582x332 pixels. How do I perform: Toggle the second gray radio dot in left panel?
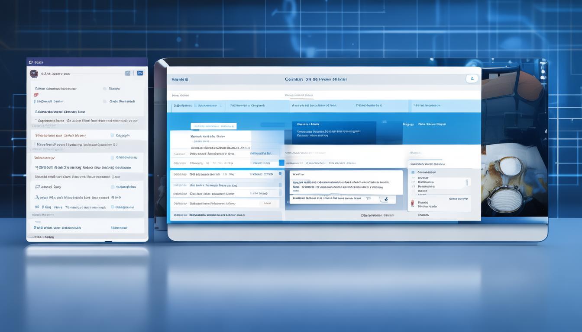pyautogui.click(x=105, y=102)
